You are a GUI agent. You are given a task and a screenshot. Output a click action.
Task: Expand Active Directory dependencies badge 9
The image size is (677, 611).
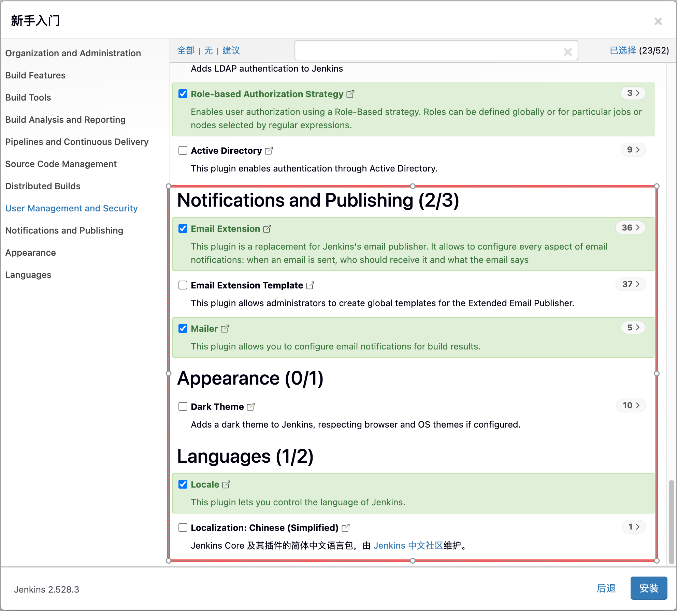point(633,150)
